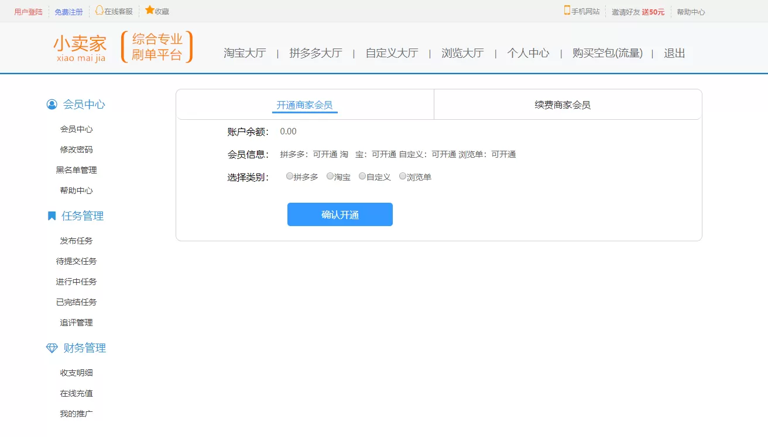Click the 财务管理 diamond icon
Screen dimensions: 768x437
point(52,348)
